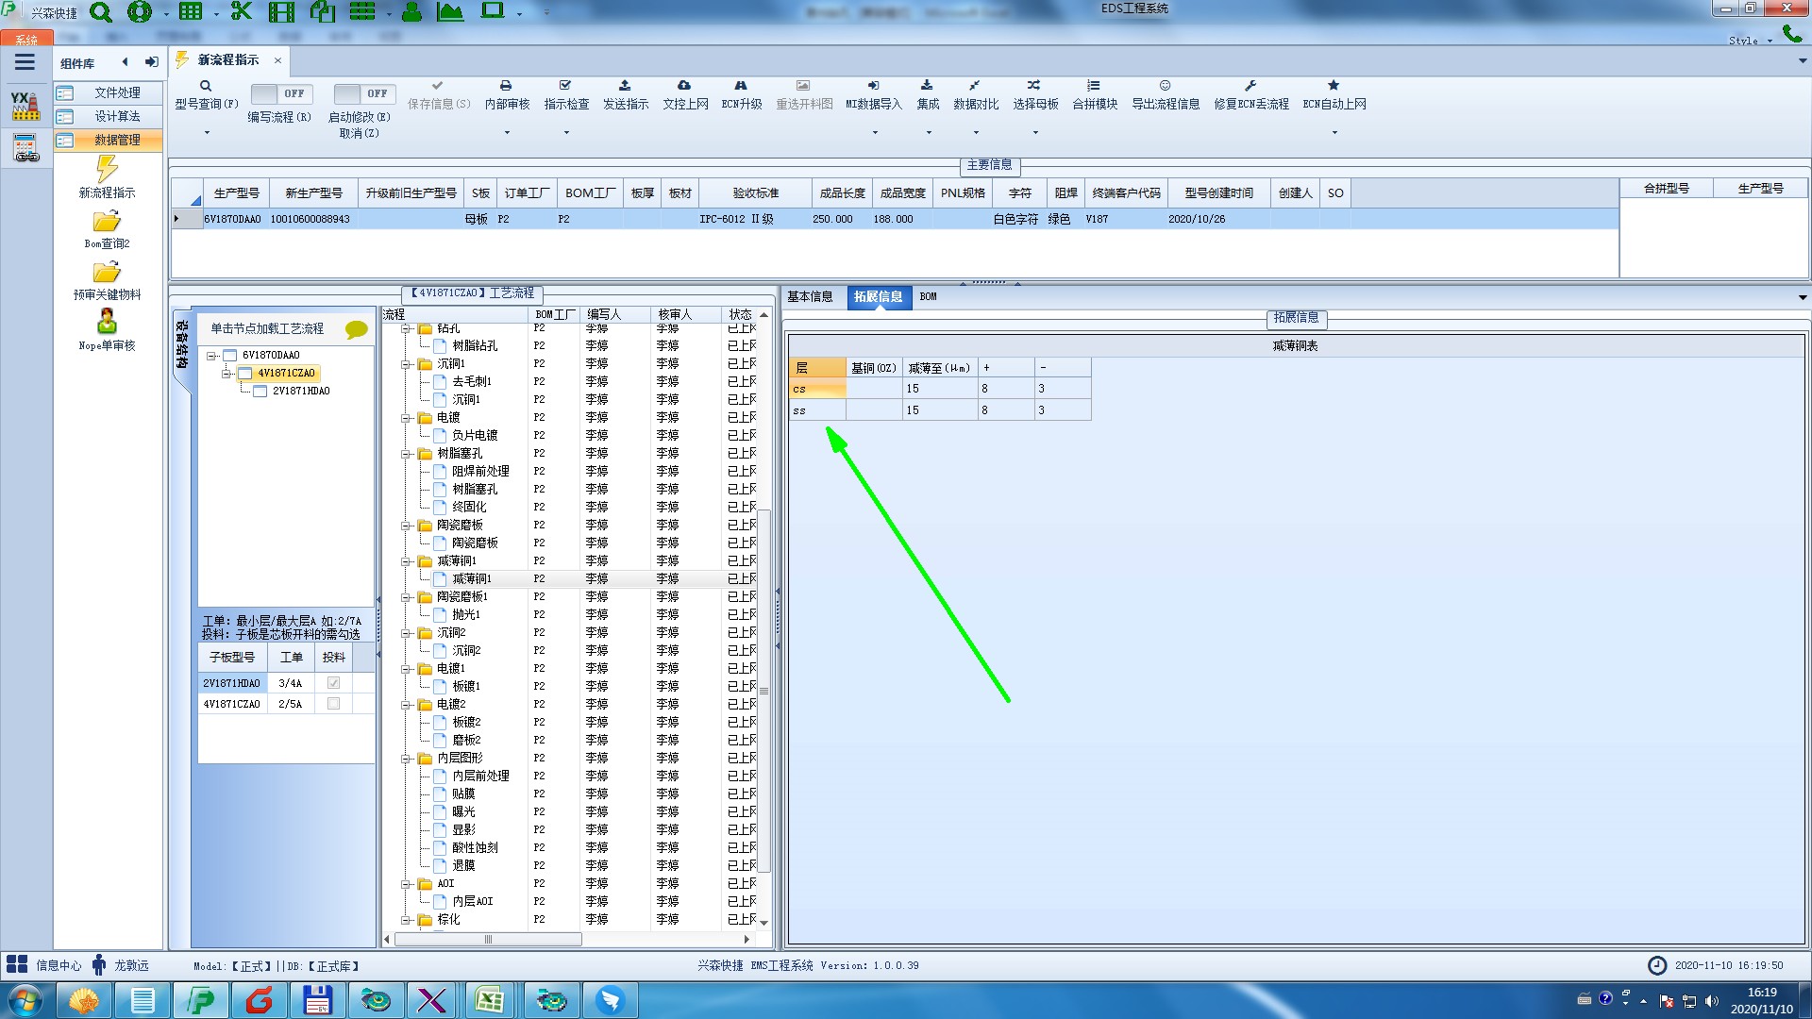The width and height of the screenshot is (1812, 1019).
Task: Open dropdown arrow under 指示检查
Action: click(566, 133)
